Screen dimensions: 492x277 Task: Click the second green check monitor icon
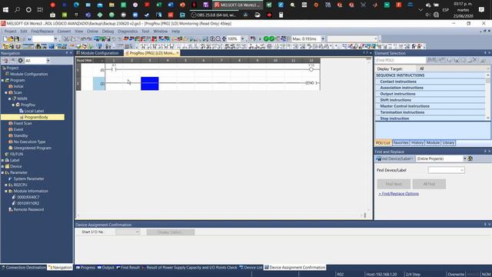pyautogui.click(x=271, y=39)
